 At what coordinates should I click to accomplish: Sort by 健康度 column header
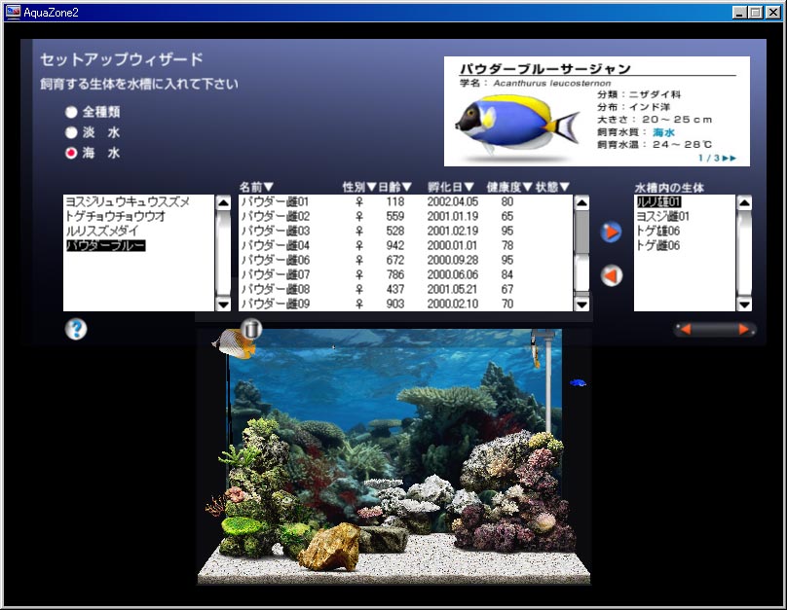pos(509,187)
